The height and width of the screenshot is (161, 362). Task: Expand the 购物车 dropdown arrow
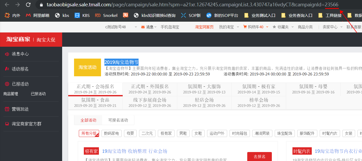click(267, 27)
